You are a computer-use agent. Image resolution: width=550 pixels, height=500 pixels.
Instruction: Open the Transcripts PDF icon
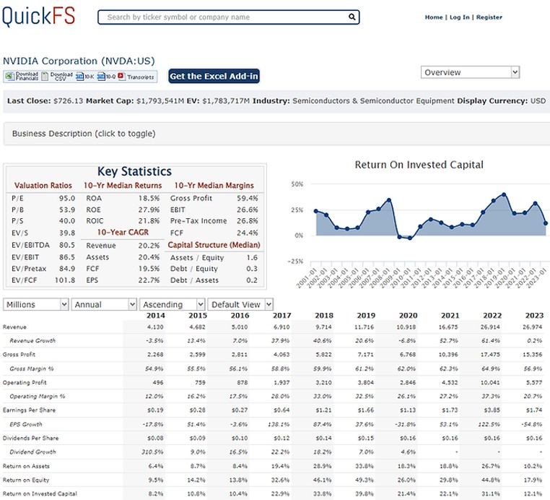pyautogui.click(x=121, y=76)
